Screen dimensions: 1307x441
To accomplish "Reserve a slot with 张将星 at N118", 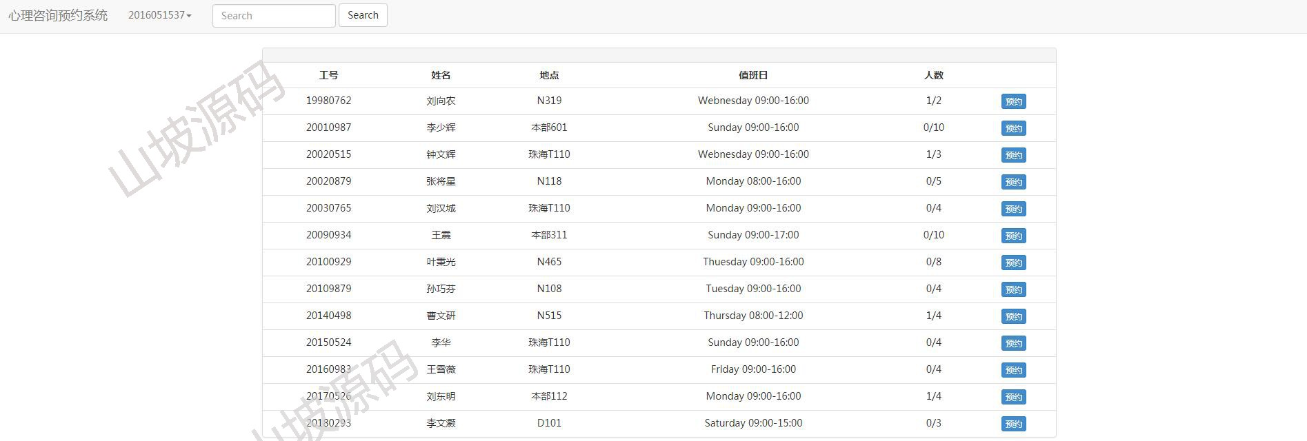I will 1013,182.
